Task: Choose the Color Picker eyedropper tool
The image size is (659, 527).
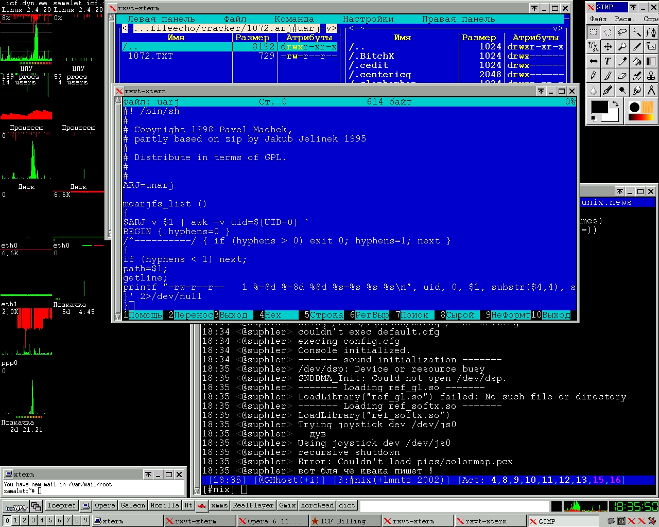Action: [x=622, y=61]
